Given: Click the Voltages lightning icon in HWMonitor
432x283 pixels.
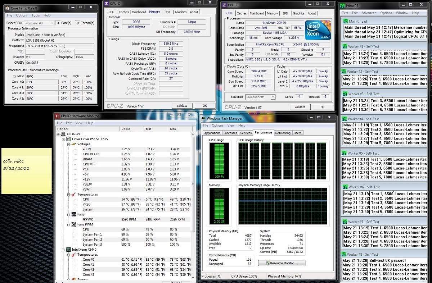Looking at the screenshot, I should tap(73, 144).
